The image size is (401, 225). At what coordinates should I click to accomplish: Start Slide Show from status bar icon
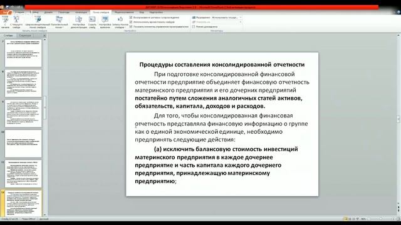tap(358, 219)
